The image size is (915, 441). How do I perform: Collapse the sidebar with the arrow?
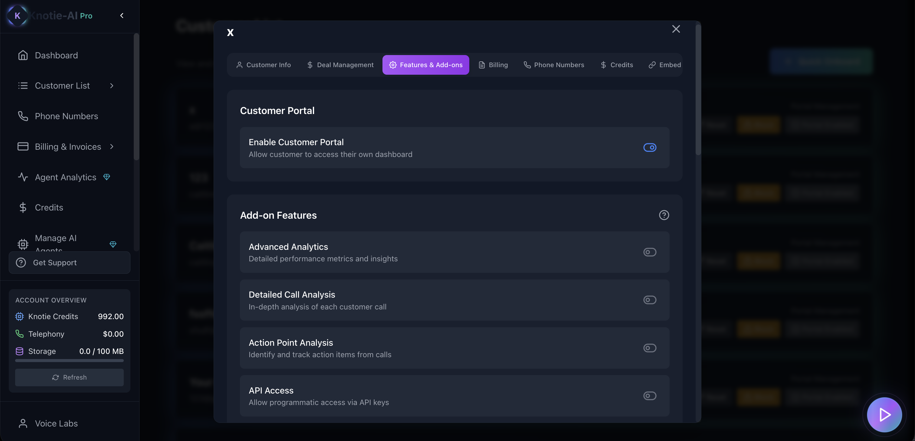pyautogui.click(x=122, y=16)
